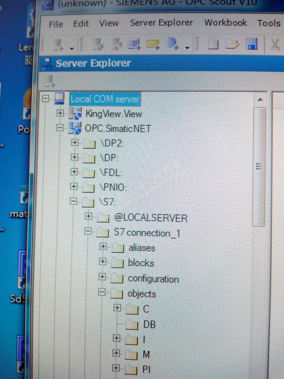Open the File menu
This screenshot has width=284, height=379.
(x=56, y=24)
